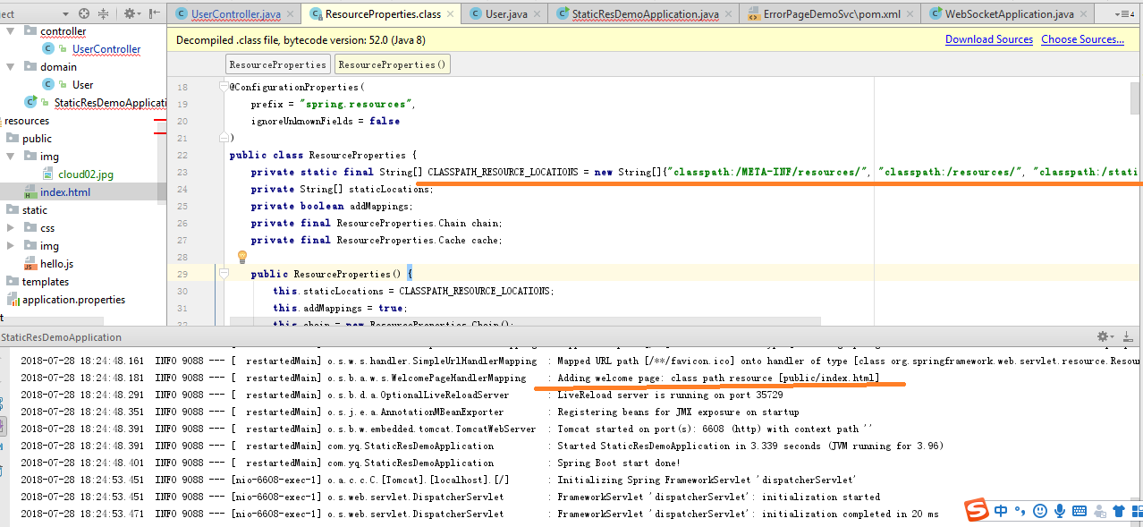
Task: Show the hidden editor tabs list
Action: click(1124, 14)
